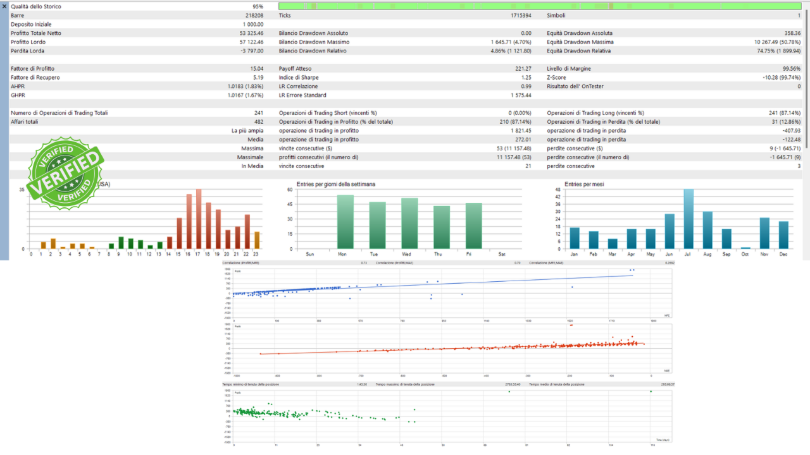Screen dimensions: 810x455
Task: Click the "Indice di Sharpe" label
Action: (x=298, y=77)
